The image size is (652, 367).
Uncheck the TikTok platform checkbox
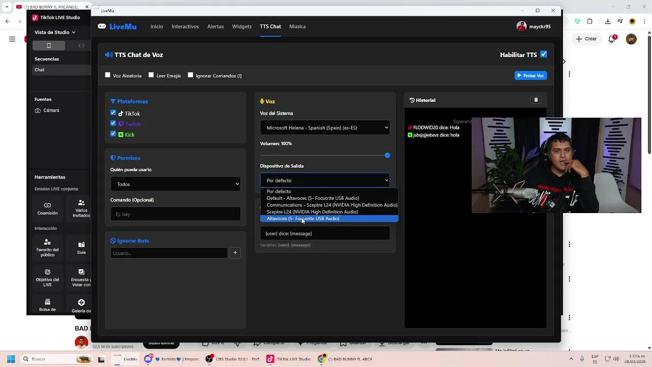click(113, 113)
